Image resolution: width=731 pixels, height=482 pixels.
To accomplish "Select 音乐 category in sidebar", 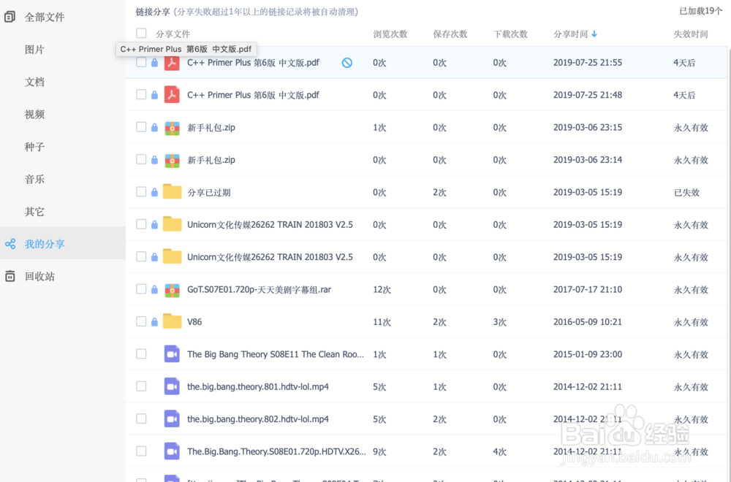I will click(34, 180).
